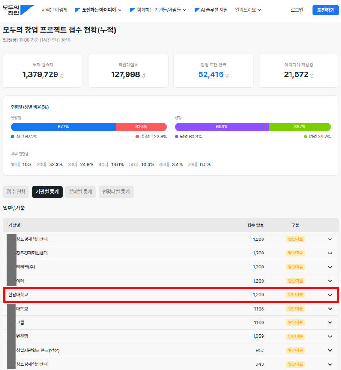Viewport: 341px width, 370px height.
Task: Click the 로그인 link
Action: (x=297, y=10)
